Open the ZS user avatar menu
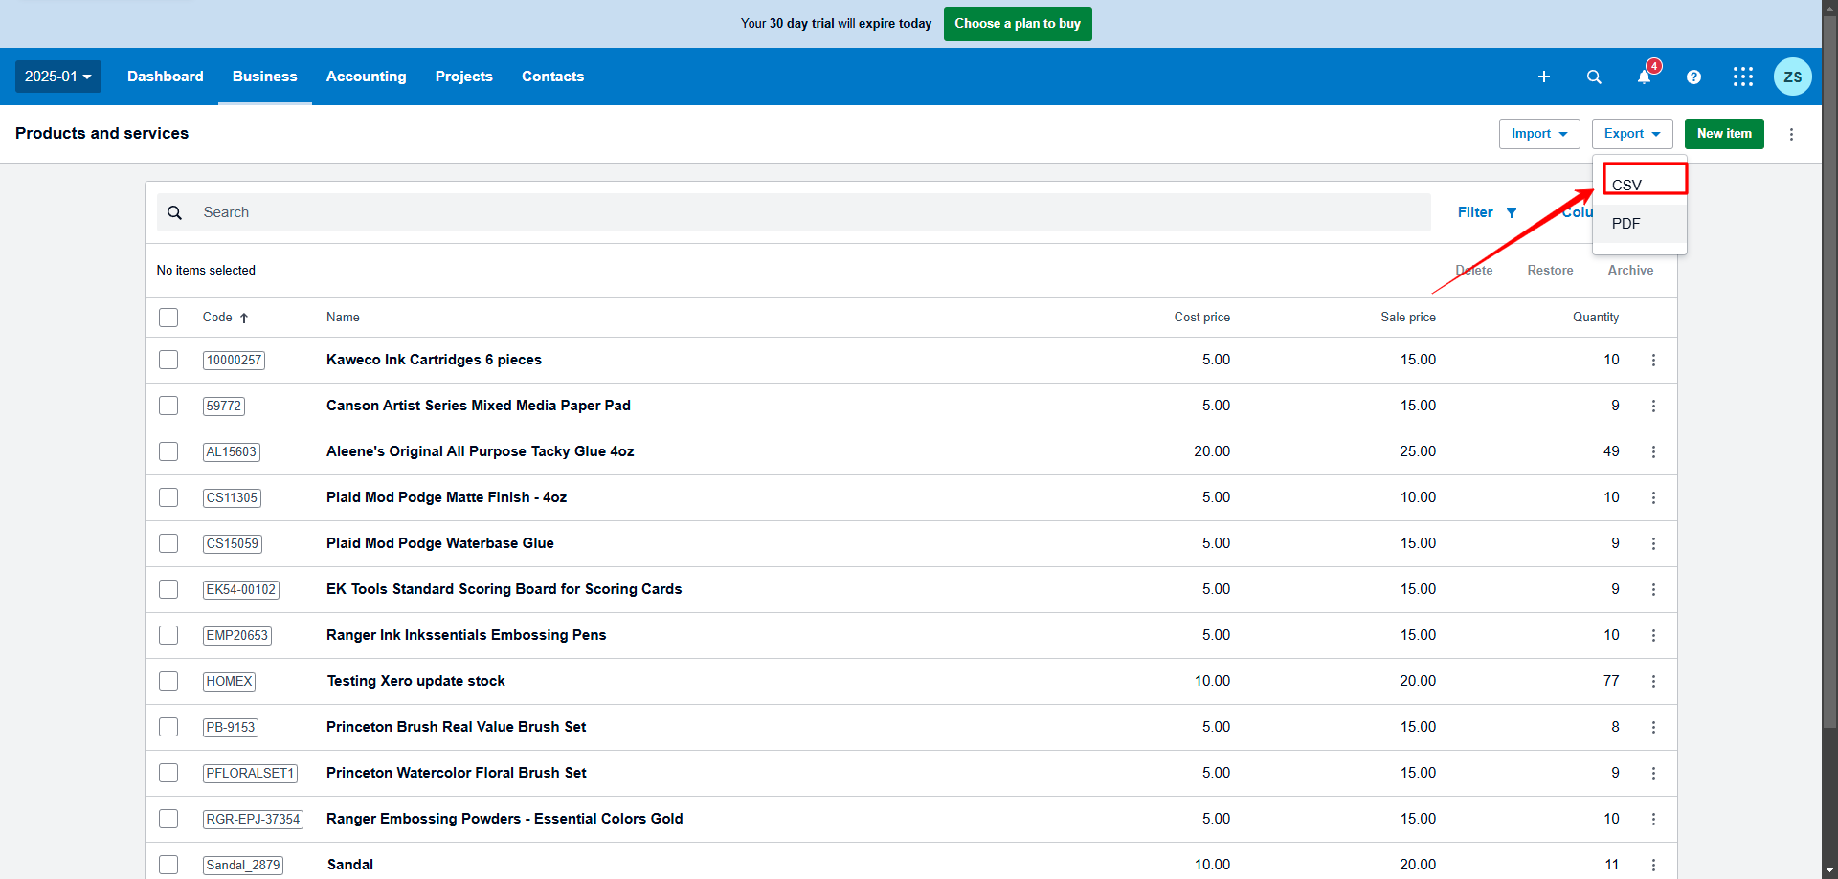Viewport: 1838px width, 879px height. [1792, 77]
